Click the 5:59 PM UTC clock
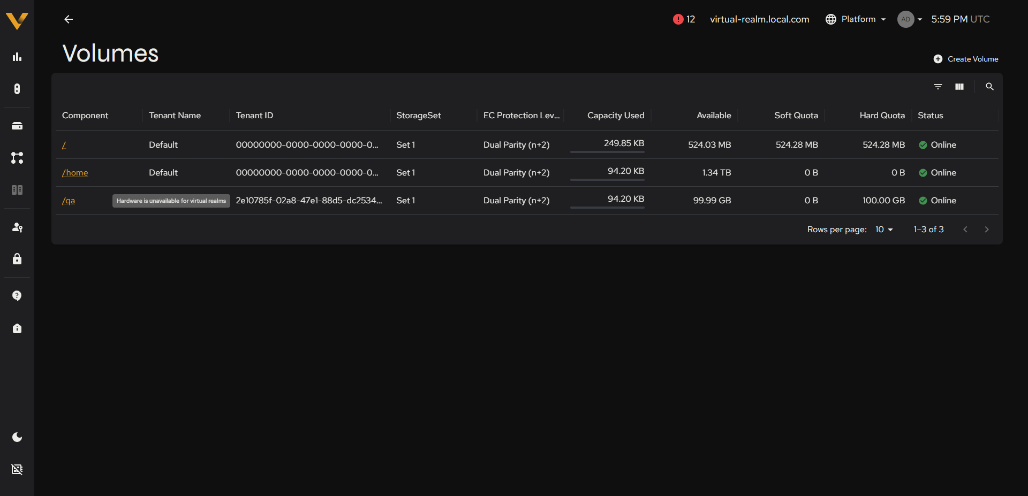 click(960, 19)
